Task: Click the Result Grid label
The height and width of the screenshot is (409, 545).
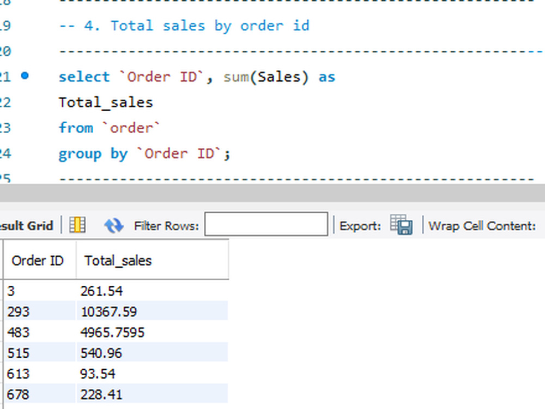Action: pos(26,226)
